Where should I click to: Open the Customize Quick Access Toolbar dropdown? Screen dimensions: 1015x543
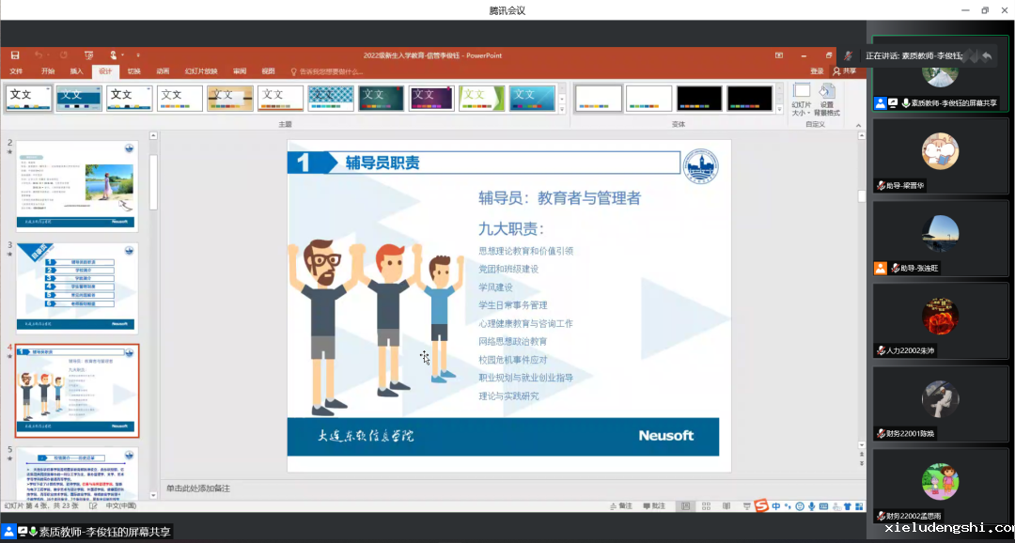click(x=138, y=55)
